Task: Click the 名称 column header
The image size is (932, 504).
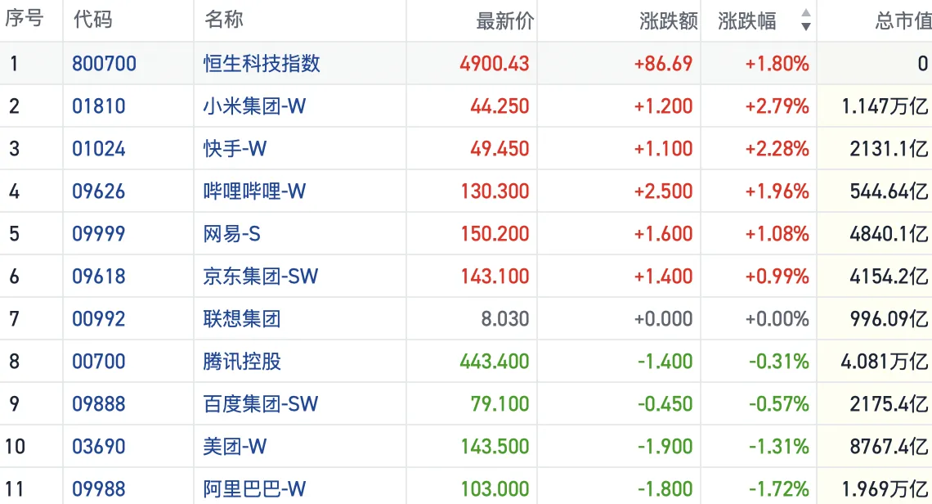Action: (x=223, y=20)
